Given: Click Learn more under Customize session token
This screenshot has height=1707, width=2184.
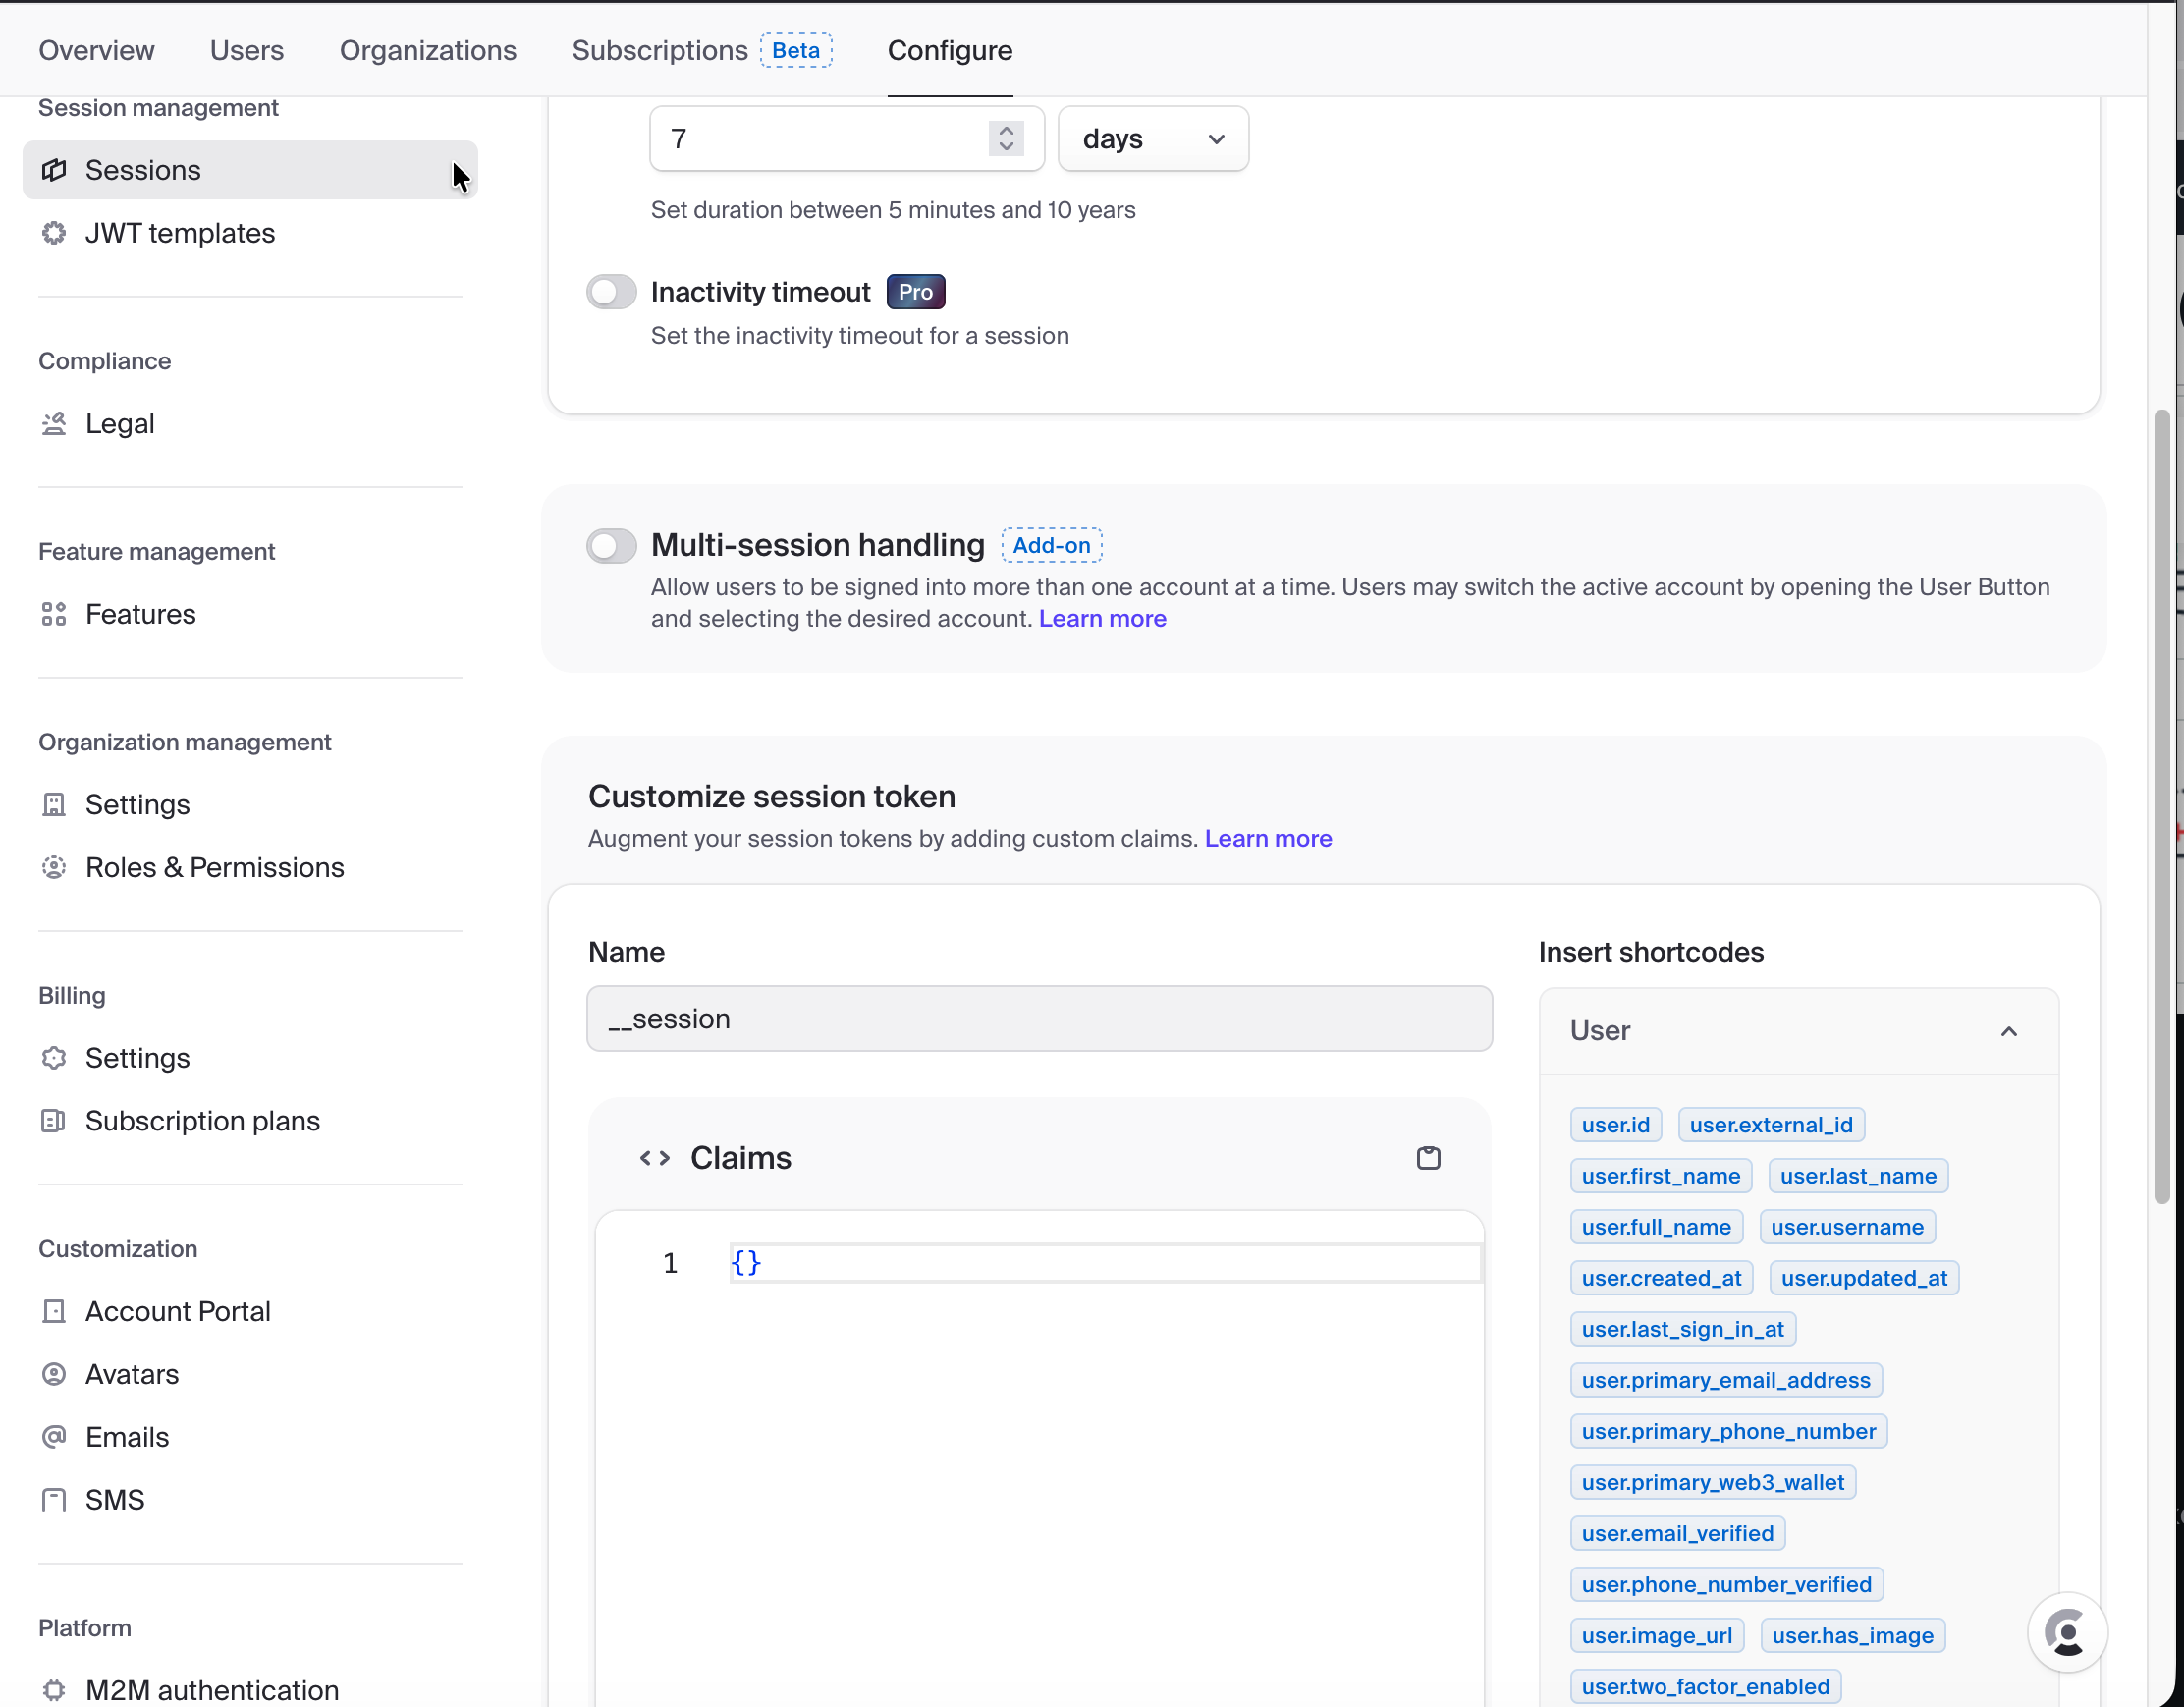Looking at the screenshot, I should tap(1267, 838).
